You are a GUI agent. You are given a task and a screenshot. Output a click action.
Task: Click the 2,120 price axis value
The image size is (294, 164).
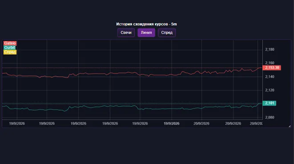tap(270, 90)
